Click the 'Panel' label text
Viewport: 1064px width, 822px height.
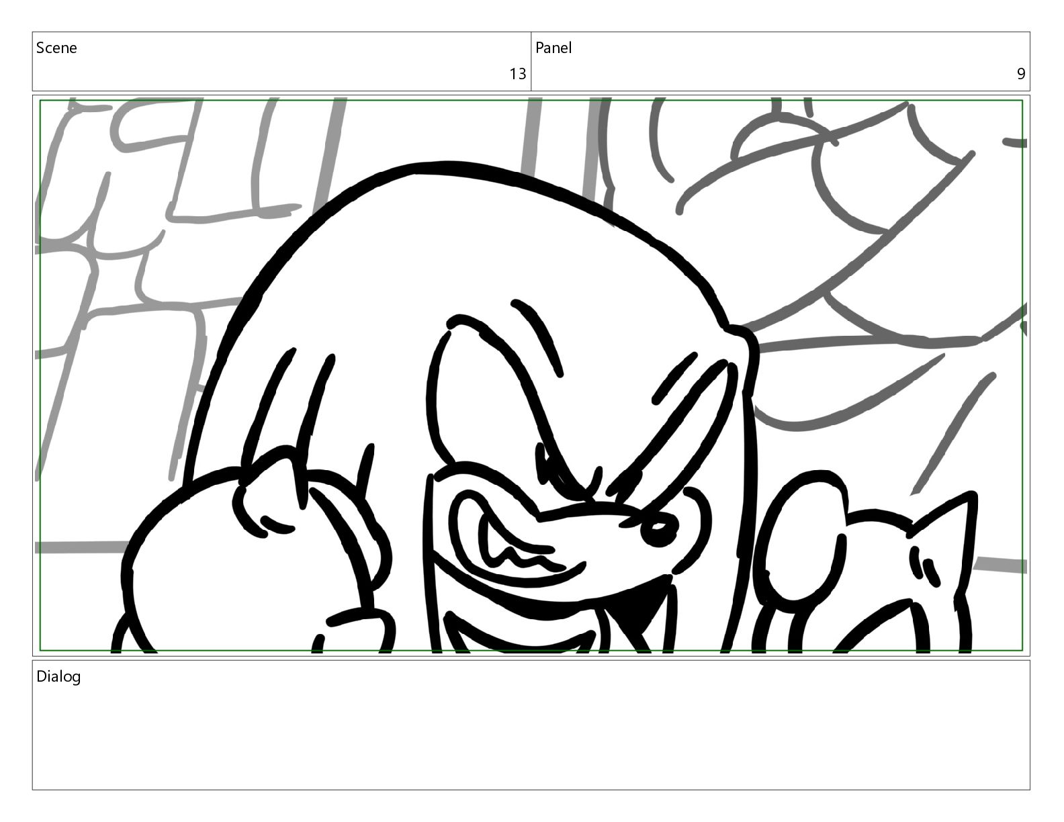tap(553, 48)
